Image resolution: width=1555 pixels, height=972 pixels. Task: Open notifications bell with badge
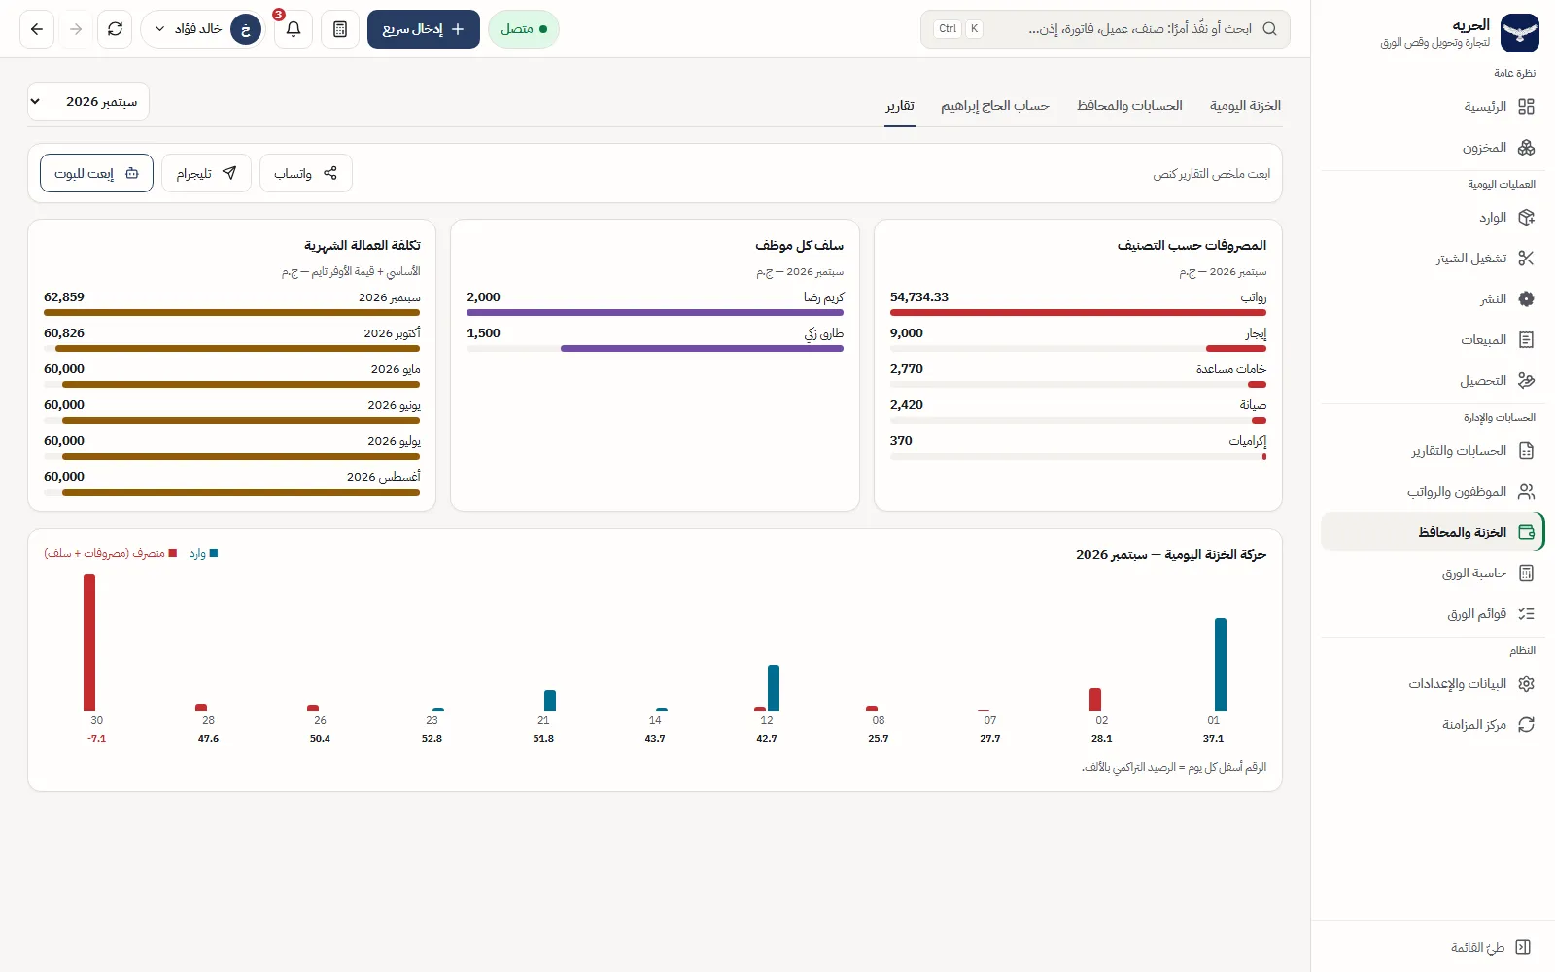(x=294, y=29)
